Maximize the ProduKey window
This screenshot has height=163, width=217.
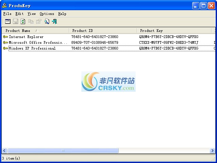[203, 6]
